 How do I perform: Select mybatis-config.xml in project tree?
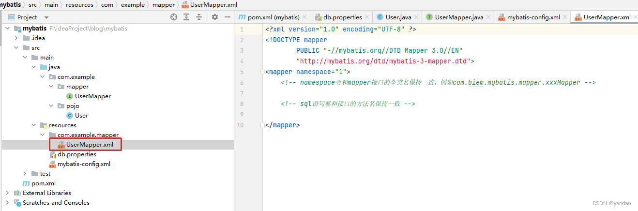coord(84,164)
